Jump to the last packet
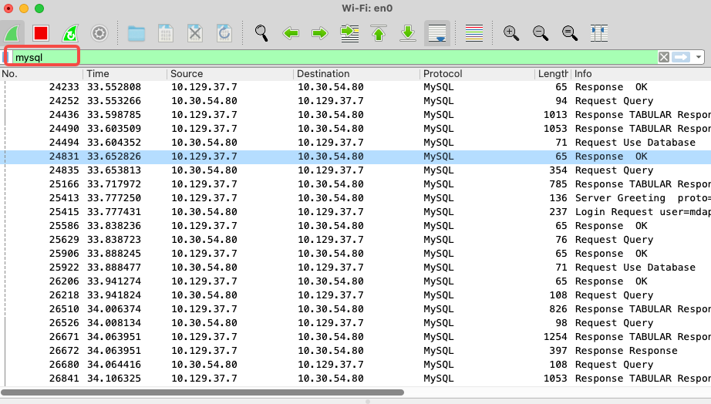The image size is (711, 404). click(x=408, y=33)
